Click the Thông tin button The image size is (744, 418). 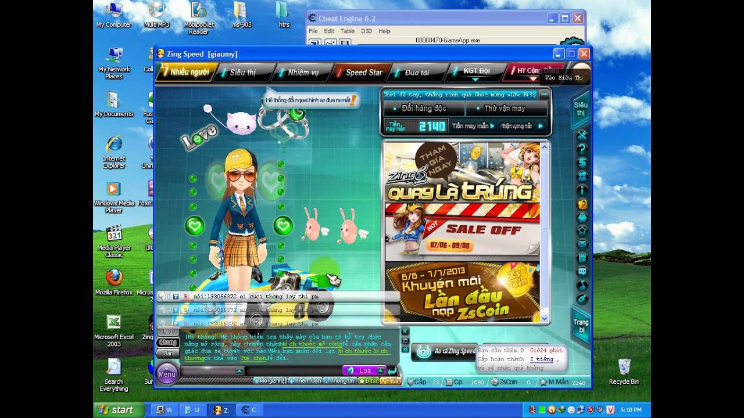(x=340, y=381)
